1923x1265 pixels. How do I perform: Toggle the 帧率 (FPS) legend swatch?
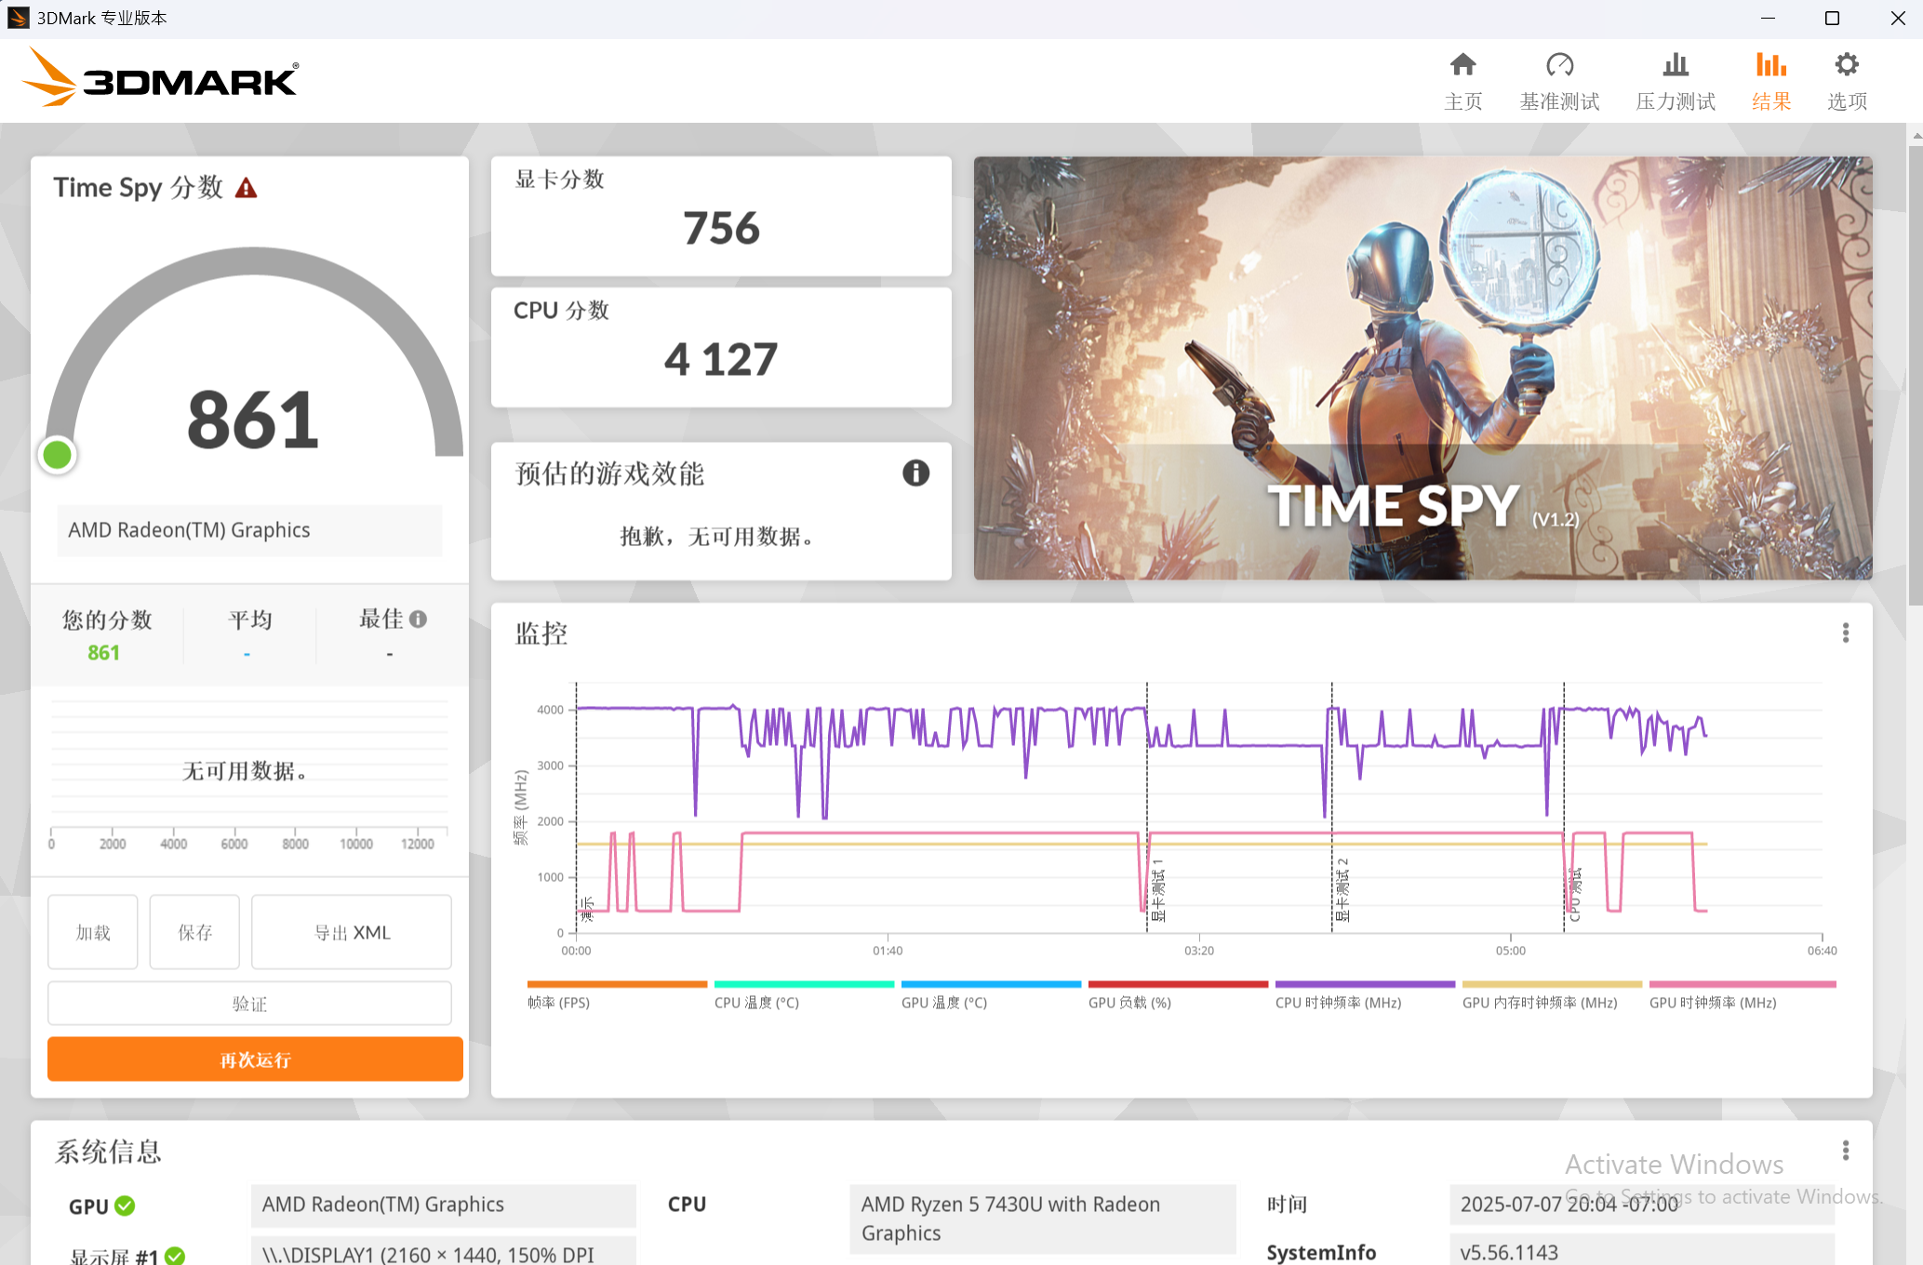(x=617, y=984)
